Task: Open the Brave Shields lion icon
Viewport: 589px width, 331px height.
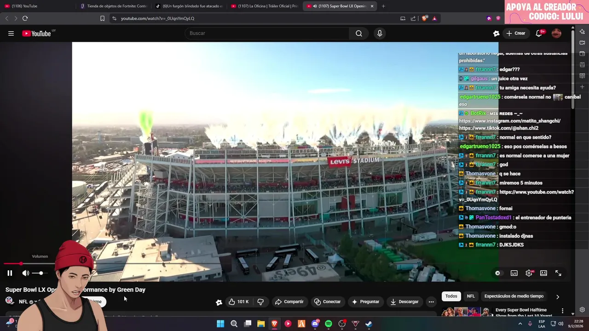Action: click(x=425, y=18)
